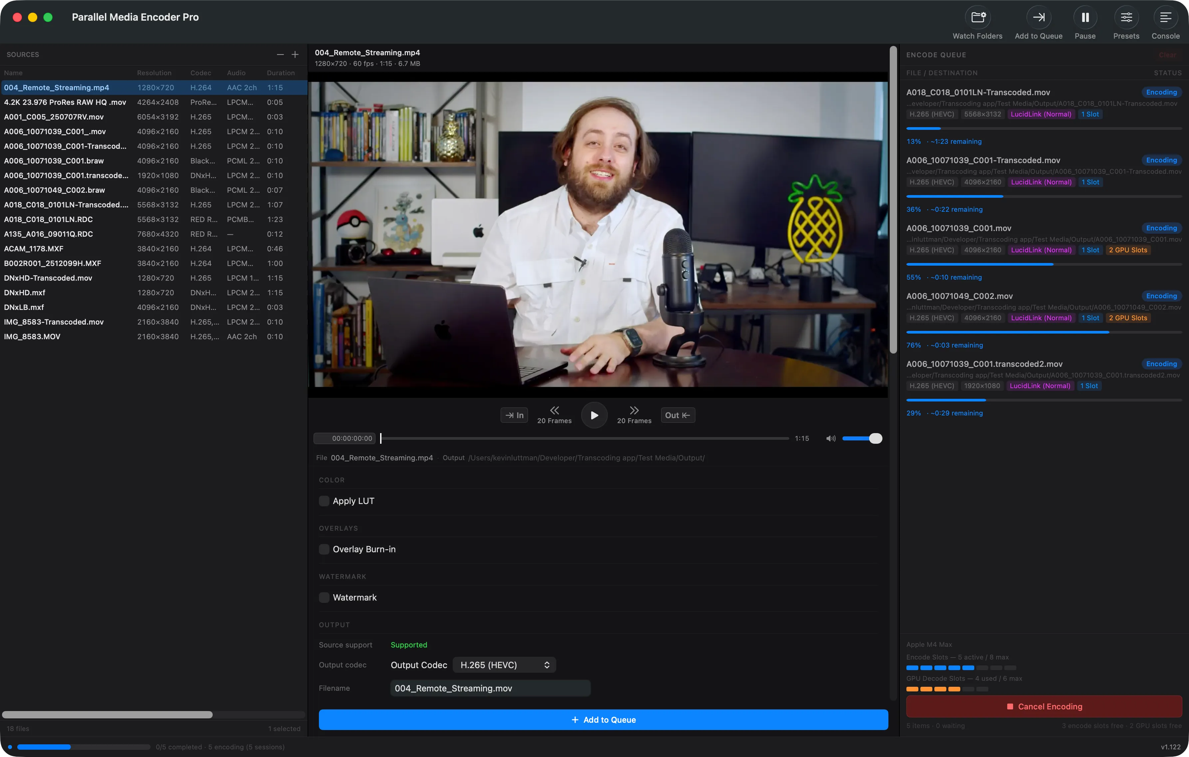Set the Out point on the preview
This screenshot has height=757, width=1189.
677,415
